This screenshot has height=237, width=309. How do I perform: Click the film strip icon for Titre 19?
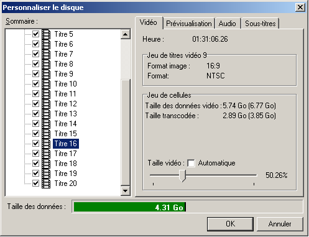tap(46, 174)
